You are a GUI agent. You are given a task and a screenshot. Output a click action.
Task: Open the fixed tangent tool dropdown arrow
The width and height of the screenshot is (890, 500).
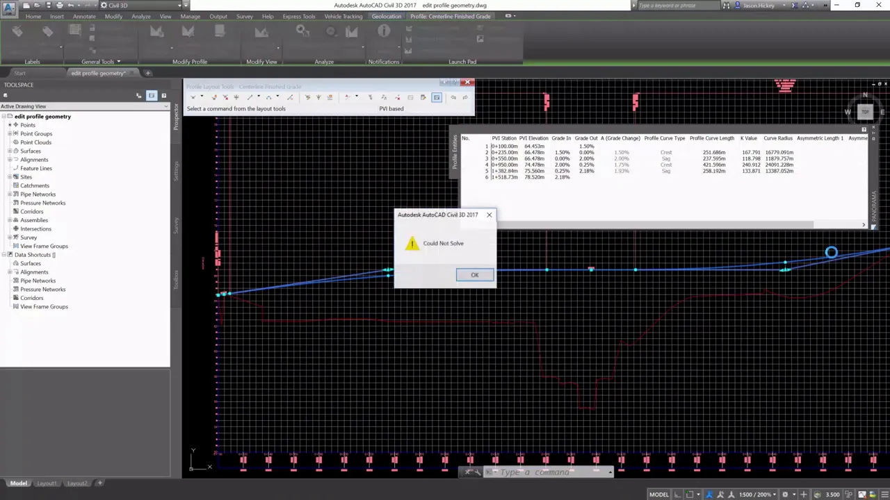click(x=259, y=96)
